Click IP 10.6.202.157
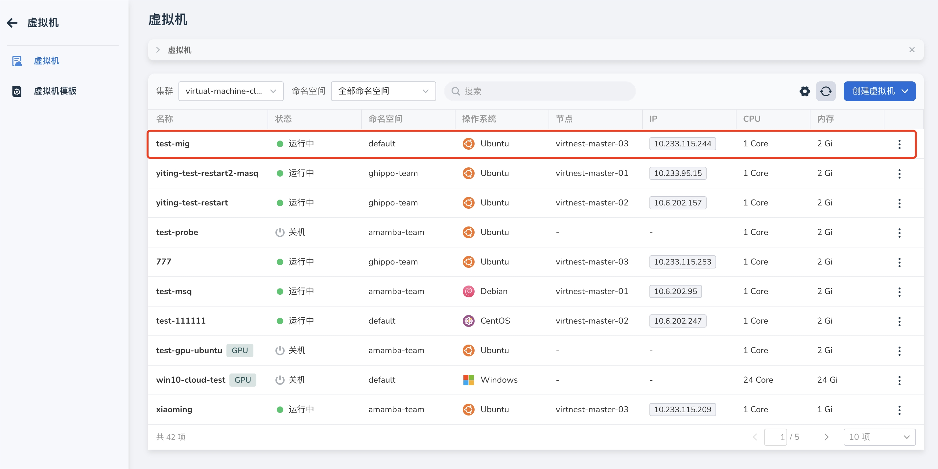Image resolution: width=938 pixels, height=469 pixels. [x=678, y=203]
